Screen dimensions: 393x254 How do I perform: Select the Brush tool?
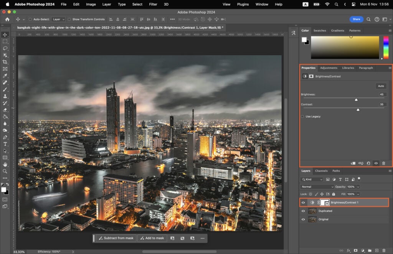pos(5,89)
